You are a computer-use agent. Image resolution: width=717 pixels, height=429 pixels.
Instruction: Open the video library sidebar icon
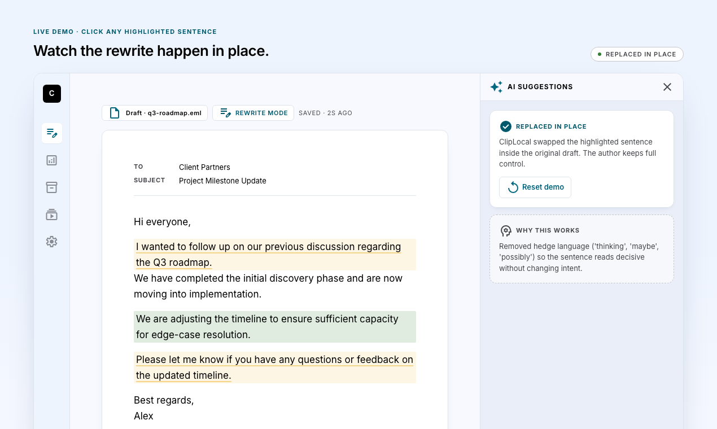(52, 214)
